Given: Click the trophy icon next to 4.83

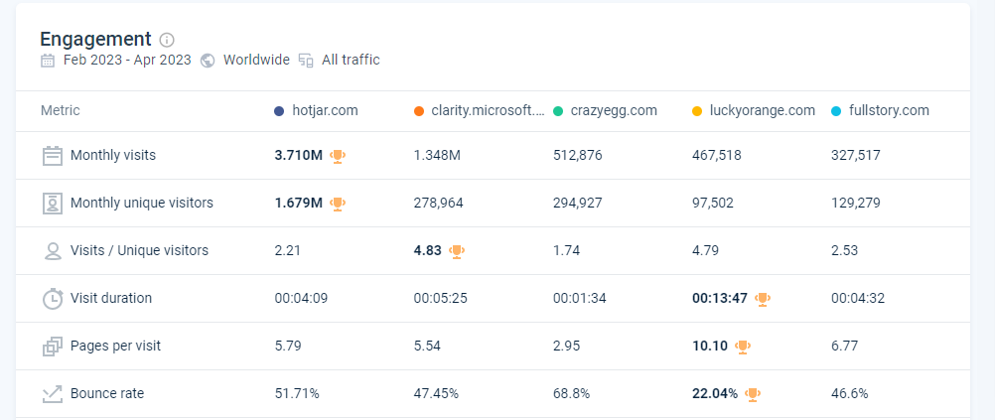Looking at the screenshot, I should coord(457,250).
